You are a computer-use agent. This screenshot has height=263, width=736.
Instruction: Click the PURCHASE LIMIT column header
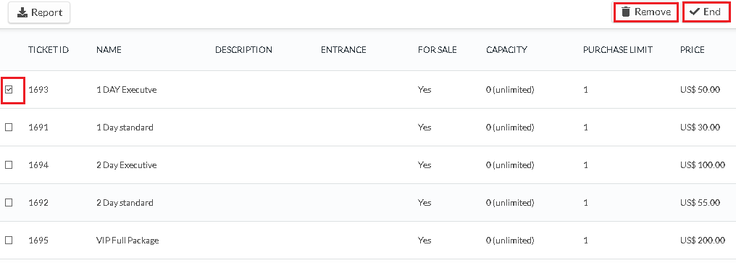[618, 50]
